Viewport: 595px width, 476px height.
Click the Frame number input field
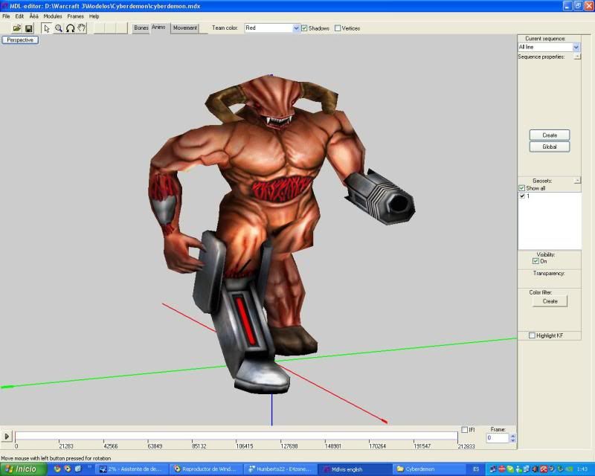click(x=498, y=438)
